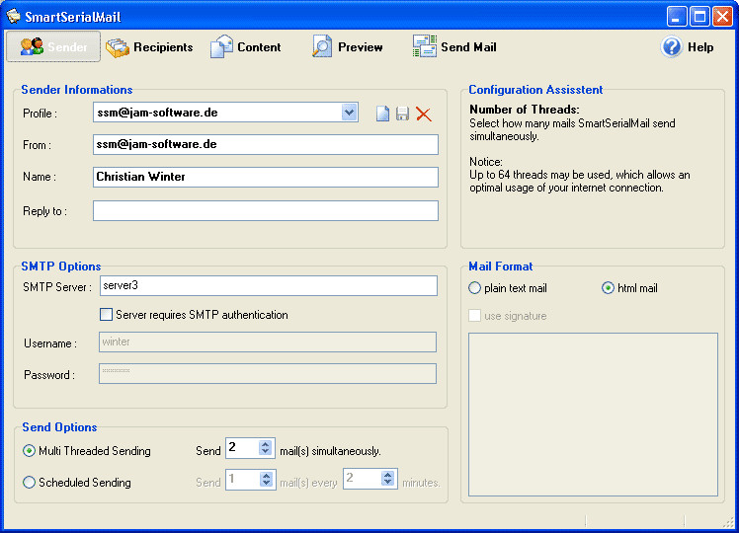
Task: Click the SMTP Options group label
Action: 61,266
